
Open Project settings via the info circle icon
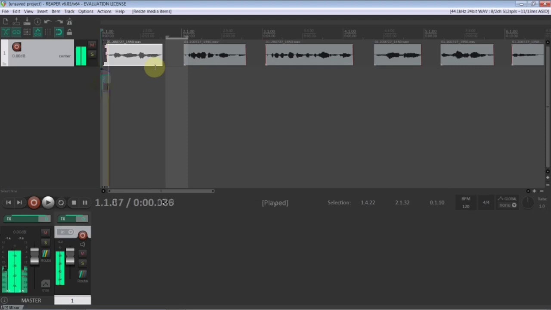37,22
